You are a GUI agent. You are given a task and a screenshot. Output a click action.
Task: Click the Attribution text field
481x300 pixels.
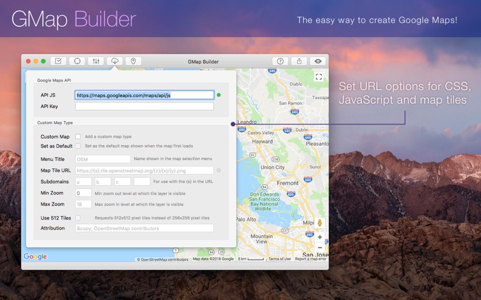[x=144, y=229]
